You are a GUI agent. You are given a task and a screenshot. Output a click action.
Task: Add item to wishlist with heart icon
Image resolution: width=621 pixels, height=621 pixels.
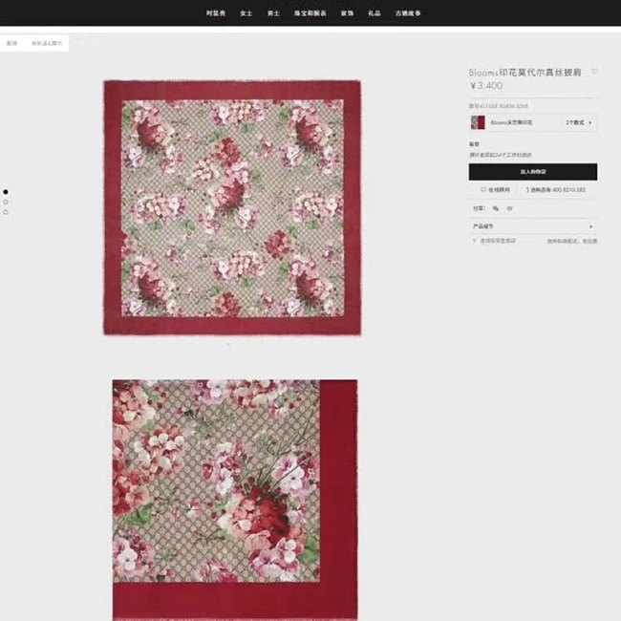click(x=594, y=72)
